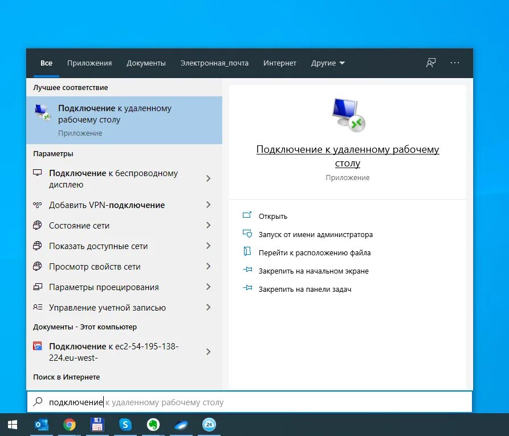
Task: Select Подключение к беспроводному дисплею result
Action: 124,178
